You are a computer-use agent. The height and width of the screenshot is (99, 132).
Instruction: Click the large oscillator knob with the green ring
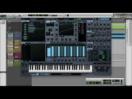pyautogui.click(x=50, y=29)
